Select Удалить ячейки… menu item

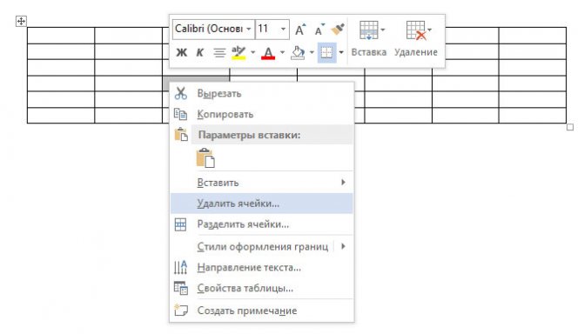[261, 204]
